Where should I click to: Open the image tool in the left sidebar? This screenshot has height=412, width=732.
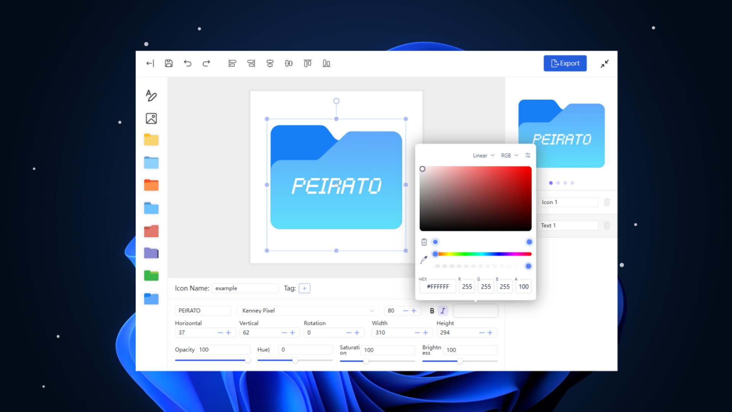(x=151, y=118)
